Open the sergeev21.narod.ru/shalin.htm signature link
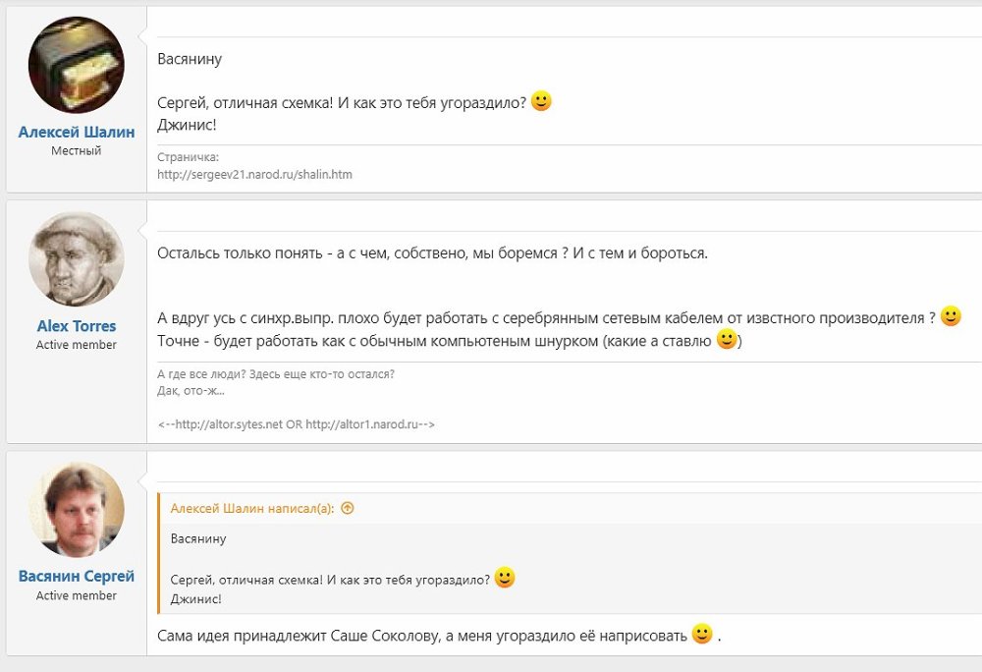The height and width of the screenshot is (672, 982). (x=254, y=175)
